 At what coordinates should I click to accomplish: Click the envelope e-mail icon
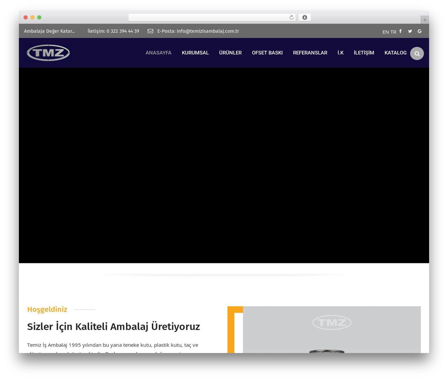point(150,31)
